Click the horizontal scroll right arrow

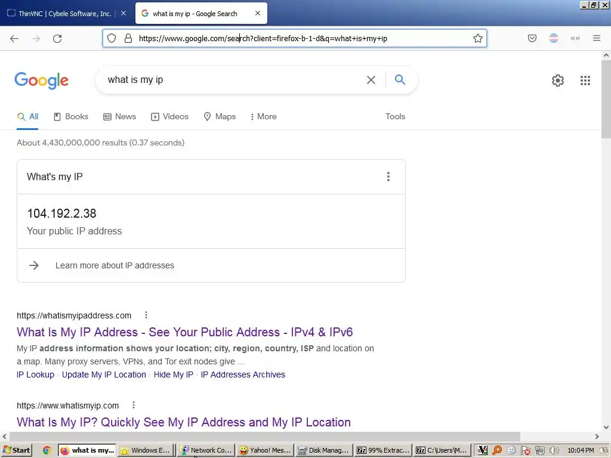pos(597,437)
